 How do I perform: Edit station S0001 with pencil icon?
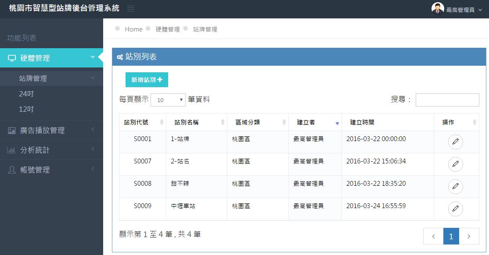[455, 142]
